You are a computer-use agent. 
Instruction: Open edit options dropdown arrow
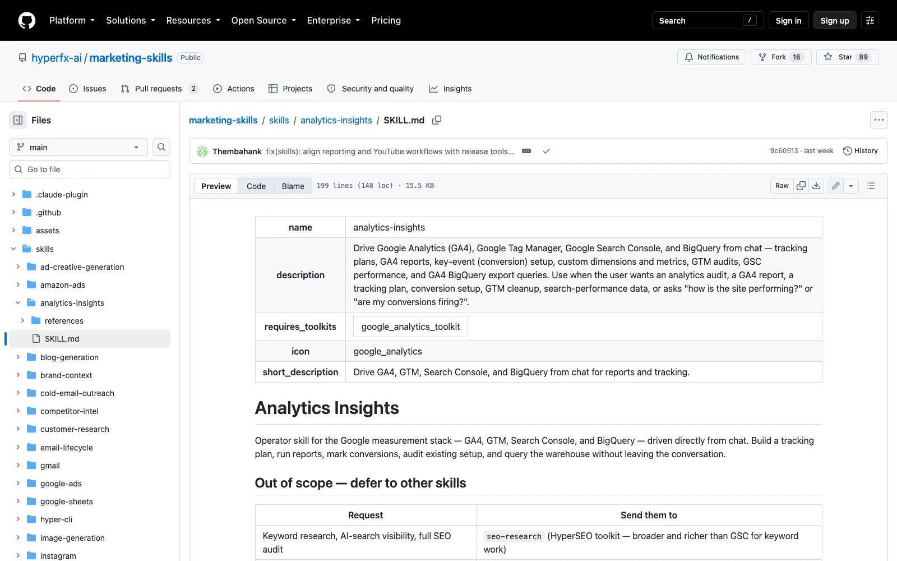pos(851,186)
